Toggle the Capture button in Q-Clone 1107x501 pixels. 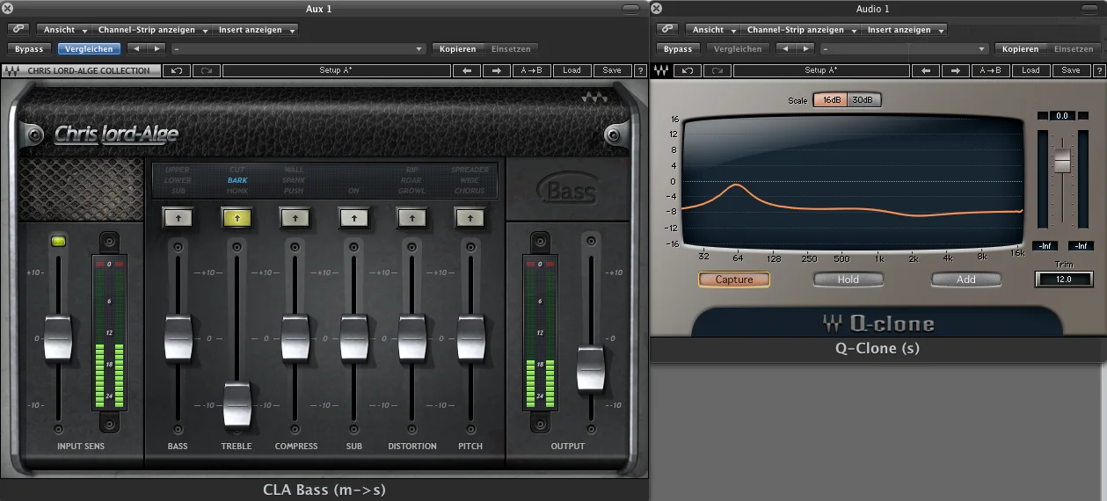(x=734, y=280)
